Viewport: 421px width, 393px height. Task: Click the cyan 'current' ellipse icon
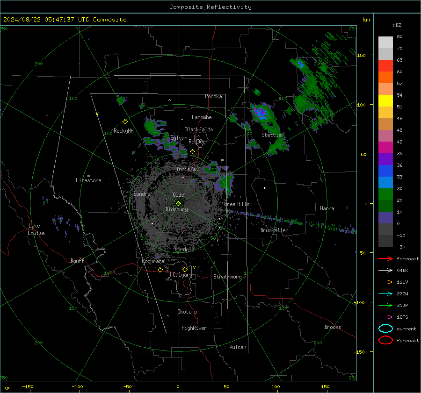point(385,329)
